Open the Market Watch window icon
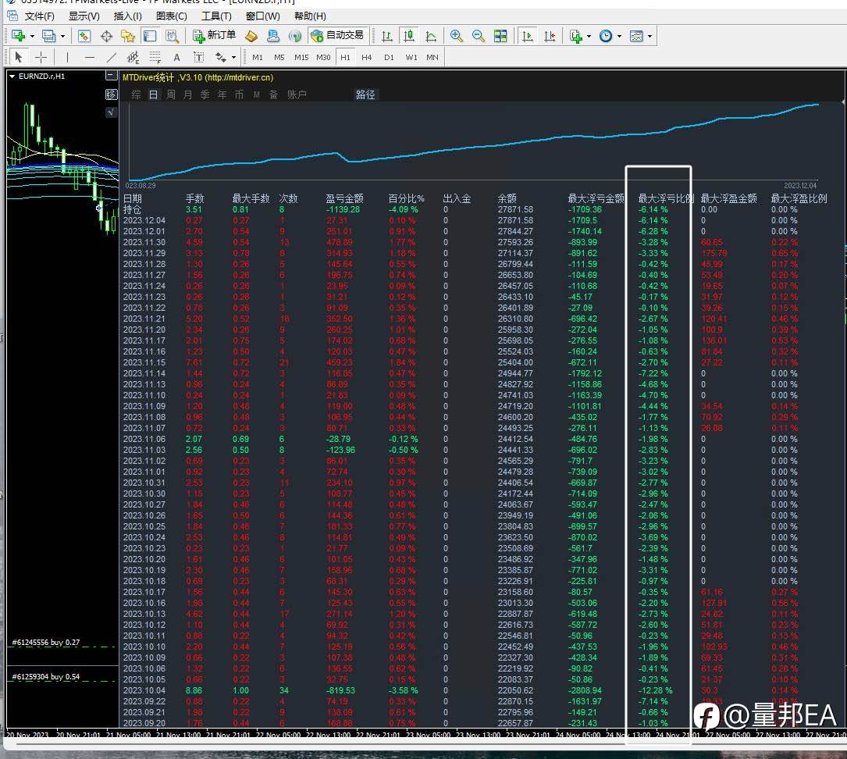Viewport: 847px width, 759px height. point(84,36)
